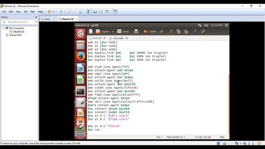The image size is (265, 149).
Task: Click the Cut scissors icon
Action: pos(171,31)
